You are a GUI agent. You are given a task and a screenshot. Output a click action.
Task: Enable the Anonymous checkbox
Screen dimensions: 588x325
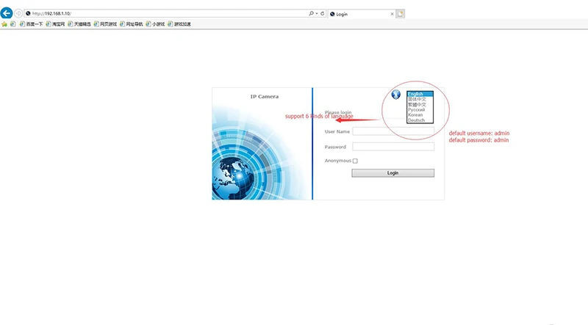click(355, 161)
